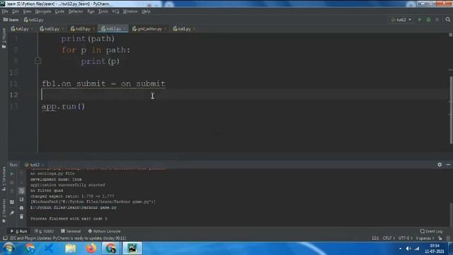The height and width of the screenshot is (255, 453).
Task: Open the Code menu
Action: point(59,11)
